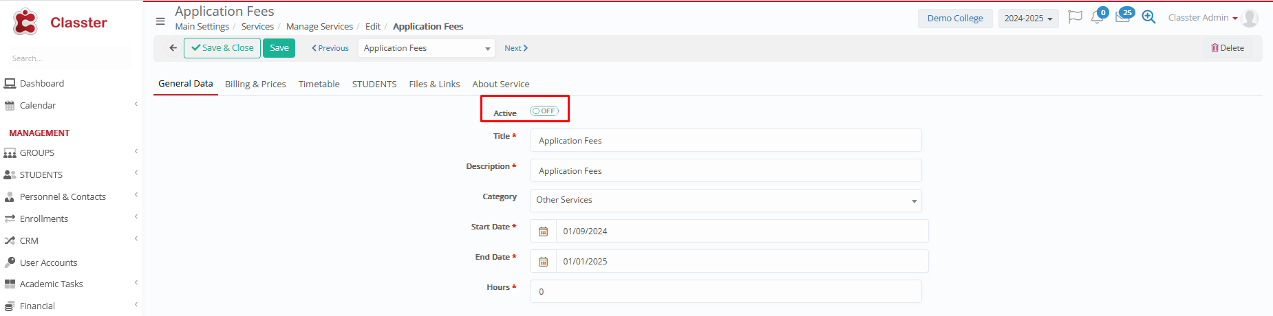This screenshot has width=1273, height=316.
Task: Open the Category dropdown
Action: [x=725, y=201]
